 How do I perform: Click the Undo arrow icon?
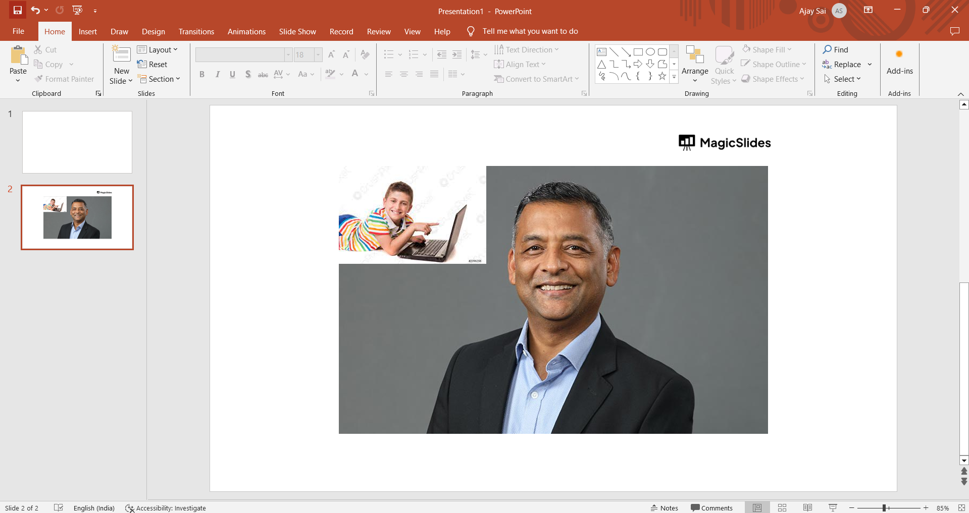[35, 10]
